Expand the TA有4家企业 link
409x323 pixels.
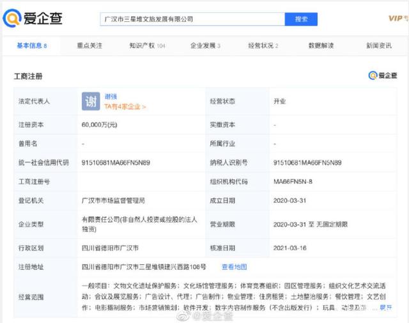pyautogui.click(x=125, y=107)
